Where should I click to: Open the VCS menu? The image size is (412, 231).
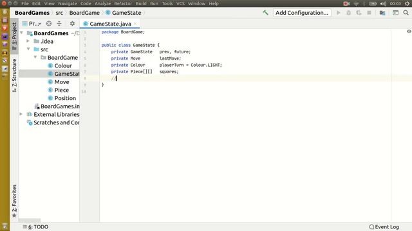tap(180, 4)
